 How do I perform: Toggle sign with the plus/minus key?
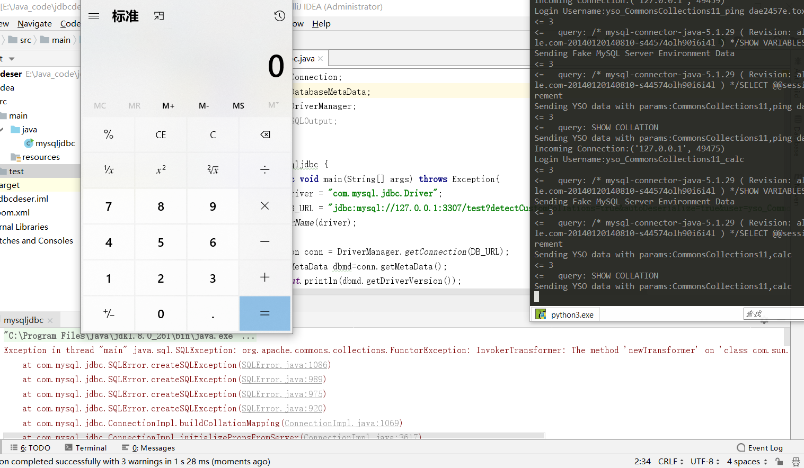click(x=109, y=313)
